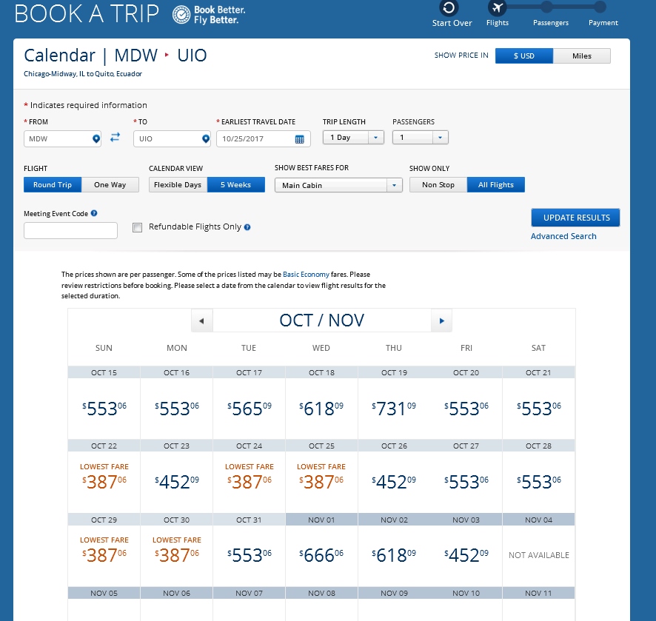Click the Refundable Flights Only info icon
The width and height of the screenshot is (656, 621).
(x=247, y=227)
